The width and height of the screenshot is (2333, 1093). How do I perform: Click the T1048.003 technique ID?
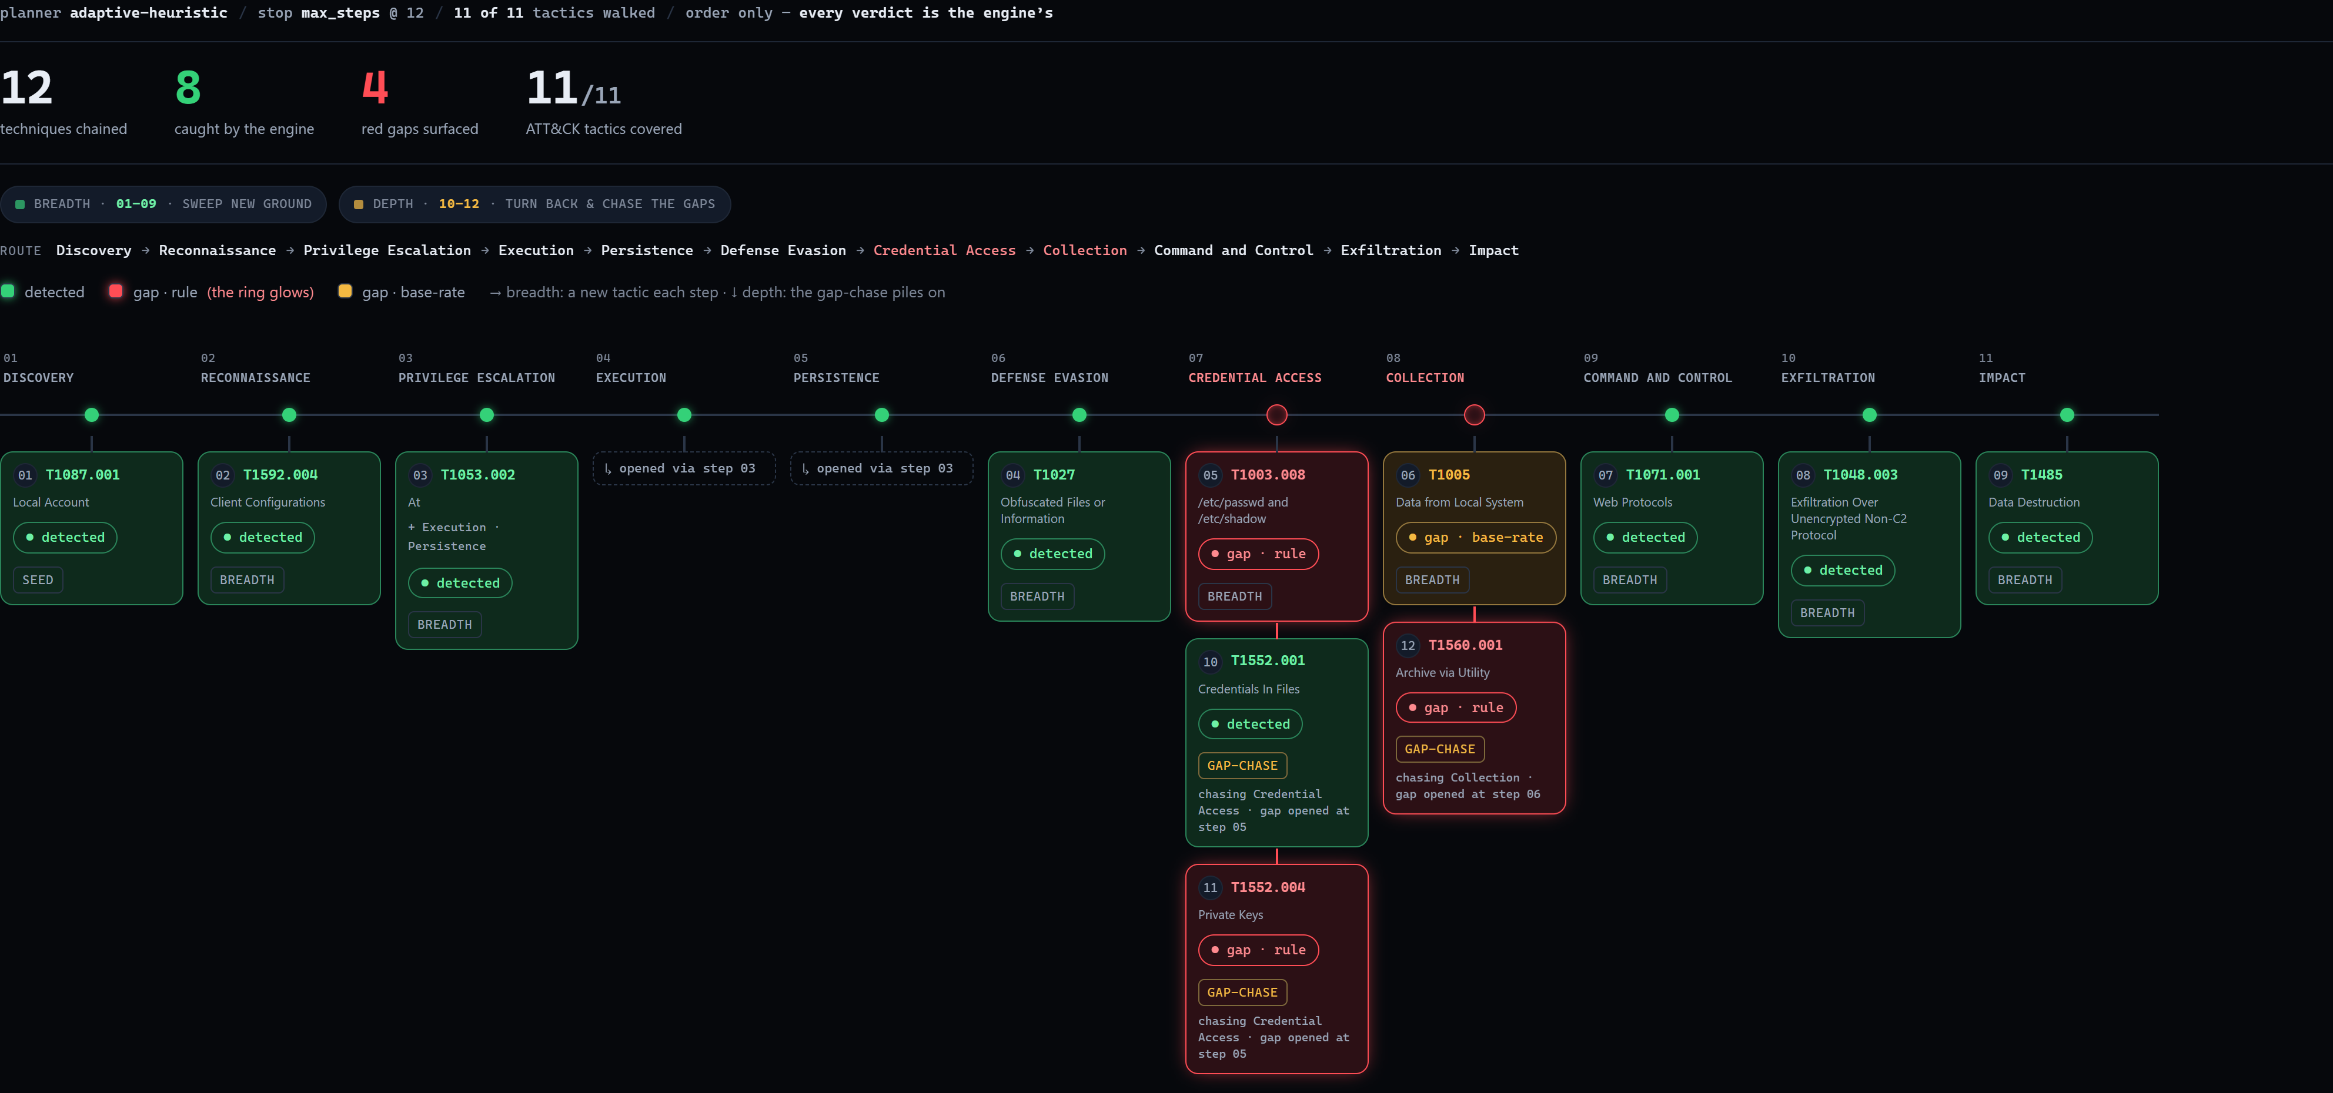pyautogui.click(x=1860, y=475)
